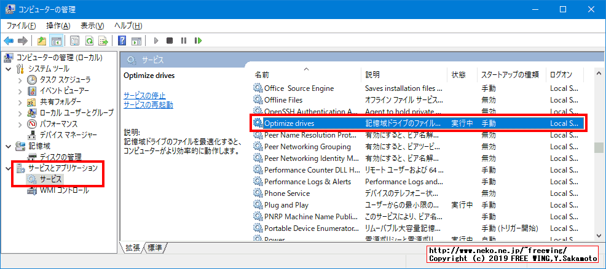Click the サービスの再起動 link

(148, 104)
